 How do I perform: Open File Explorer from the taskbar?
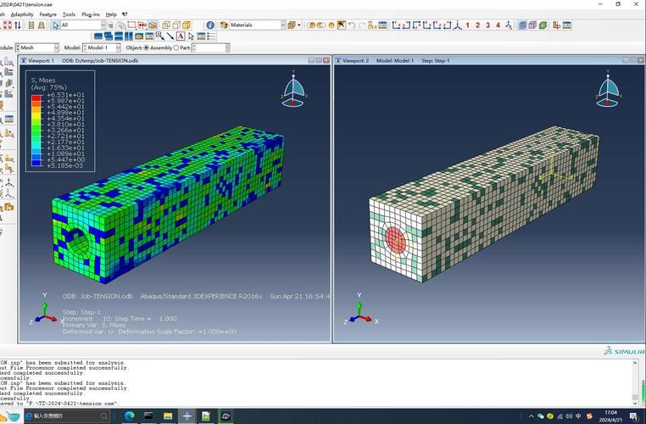click(168, 416)
